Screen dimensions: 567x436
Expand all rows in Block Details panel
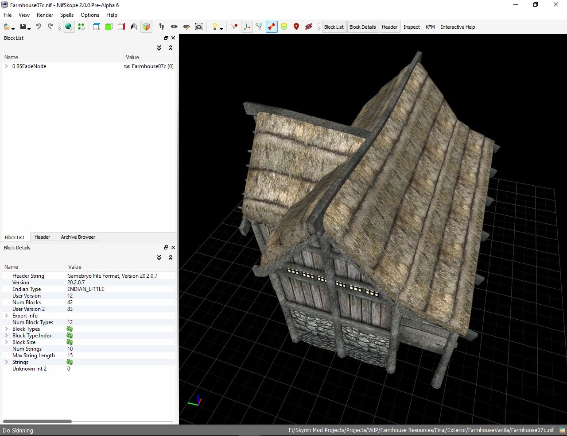[x=159, y=257]
